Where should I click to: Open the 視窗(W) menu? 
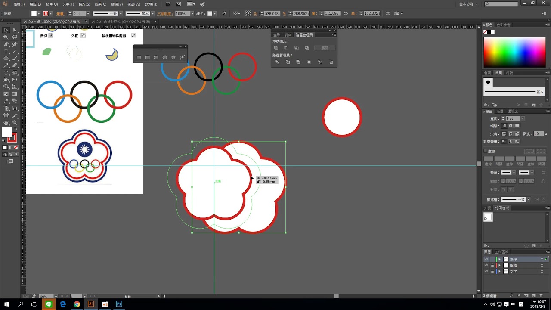point(134,4)
